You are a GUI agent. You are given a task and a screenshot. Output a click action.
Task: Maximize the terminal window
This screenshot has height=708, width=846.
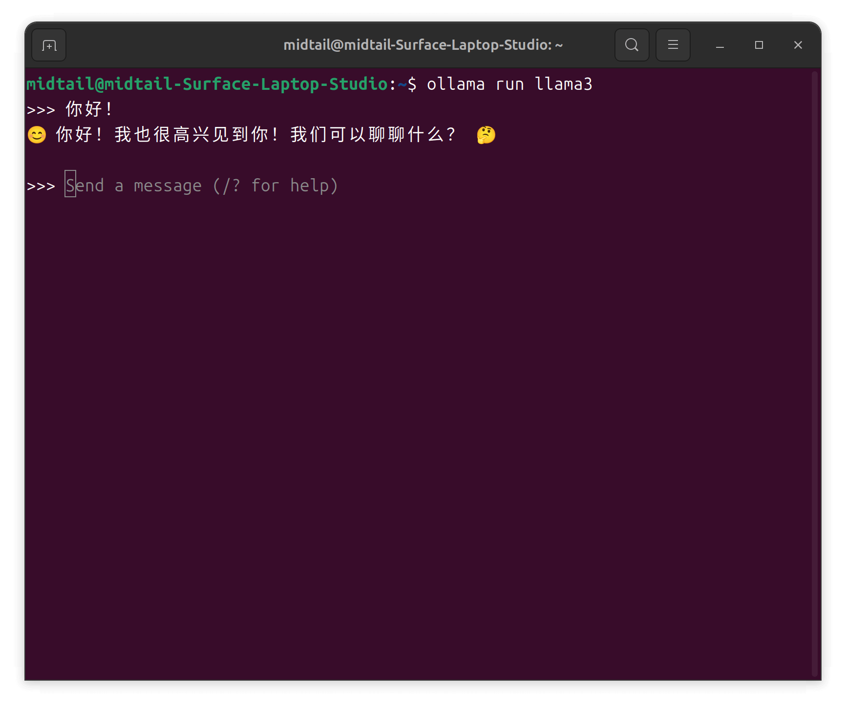point(759,45)
